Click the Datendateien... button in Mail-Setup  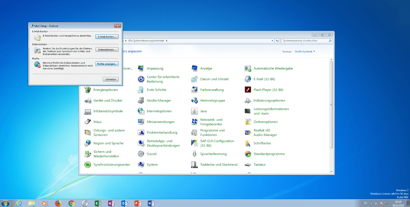pyautogui.click(x=107, y=50)
